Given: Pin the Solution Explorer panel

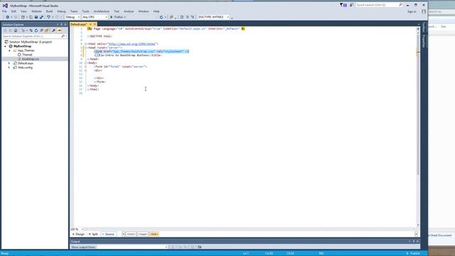Looking at the screenshot, I should click(61, 24).
